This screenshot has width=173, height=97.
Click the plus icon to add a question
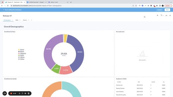pyautogui.click(x=157, y=15)
